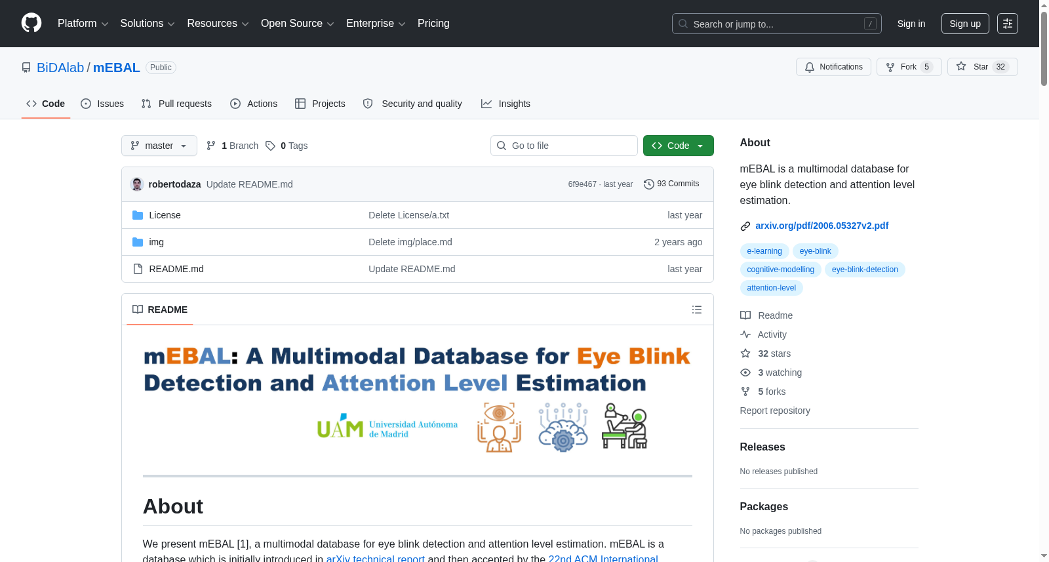Image resolution: width=1049 pixels, height=562 pixels.
Task: View the 0 Tags list
Action: [287, 146]
